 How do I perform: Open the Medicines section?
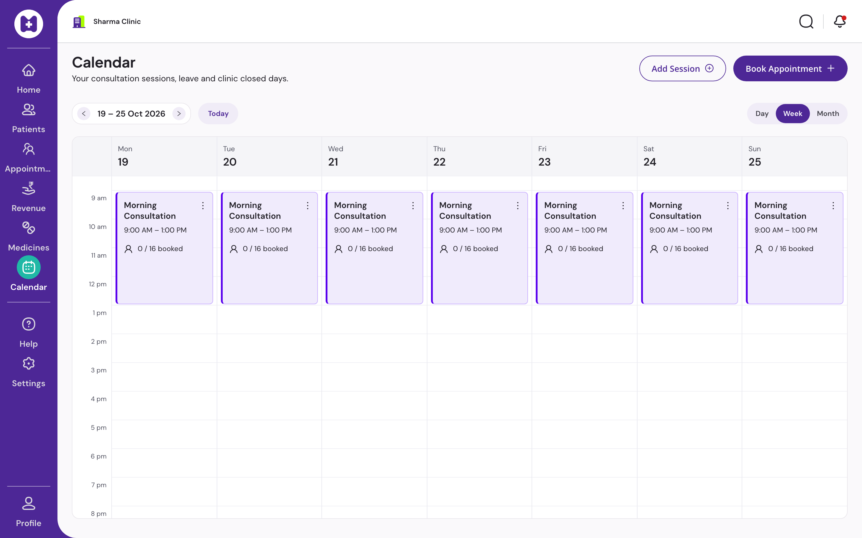(x=28, y=237)
